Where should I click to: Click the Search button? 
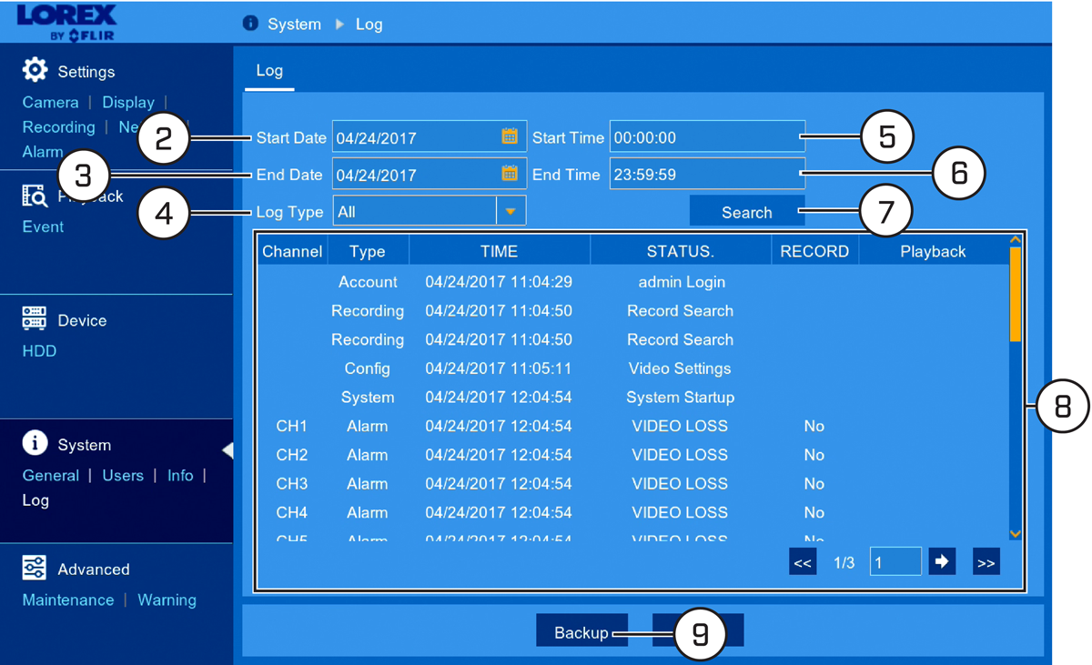point(747,211)
